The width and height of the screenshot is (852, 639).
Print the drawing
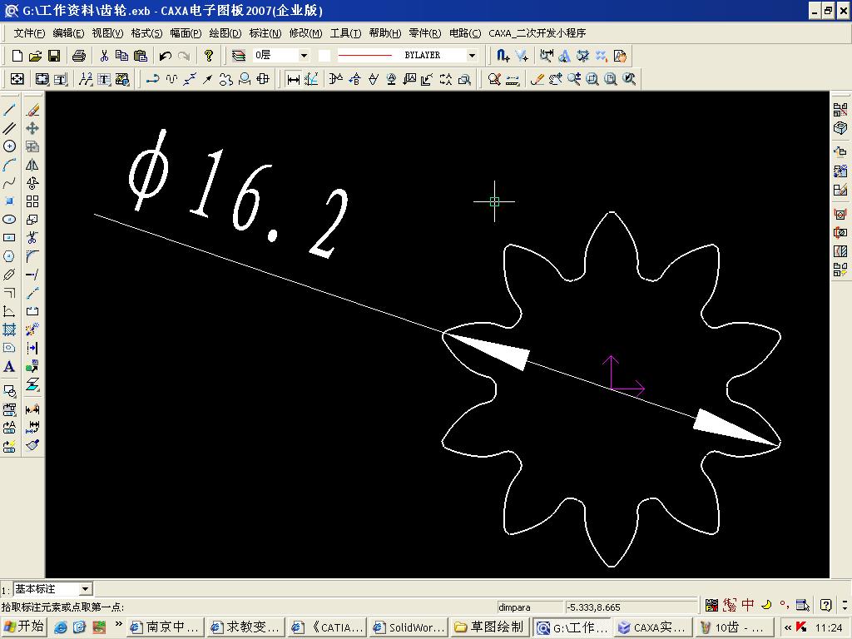coord(79,56)
